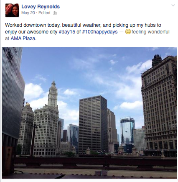Open Lovey Reynolds' profile picture thumbnail
This screenshot has width=178, height=182.
[x=12, y=10]
